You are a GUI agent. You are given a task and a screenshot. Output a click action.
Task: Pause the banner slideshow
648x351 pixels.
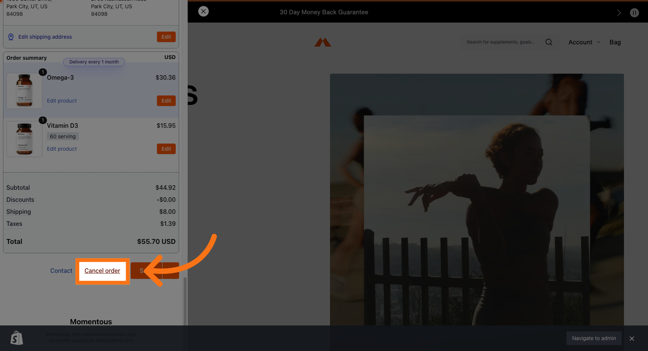coord(634,12)
